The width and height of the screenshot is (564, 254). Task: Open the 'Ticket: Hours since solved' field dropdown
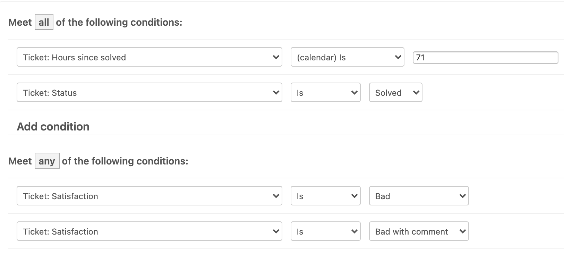pyautogui.click(x=149, y=57)
